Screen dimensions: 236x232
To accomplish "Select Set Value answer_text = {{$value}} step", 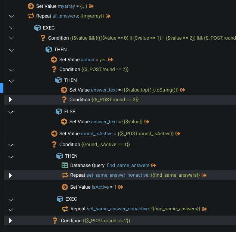I will pos(105,121).
